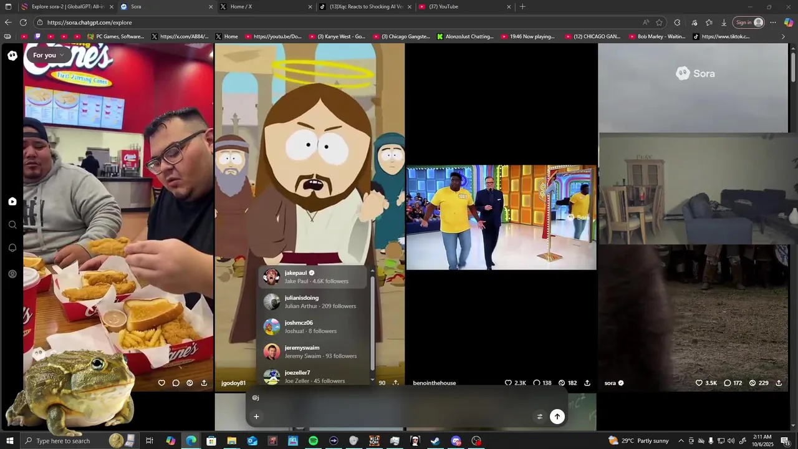Share the jgodoy81 South Park video
Image resolution: width=798 pixels, height=449 pixels.
(395, 383)
